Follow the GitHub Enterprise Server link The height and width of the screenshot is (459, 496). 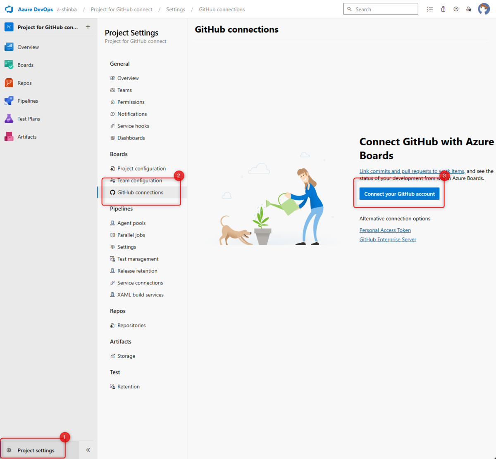pyautogui.click(x=388, y=239)
